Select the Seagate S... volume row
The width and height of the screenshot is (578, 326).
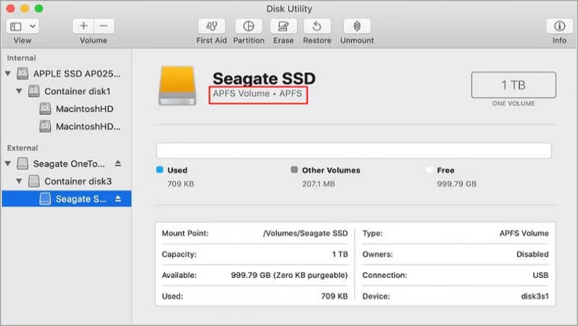click(x=67, y=199)
